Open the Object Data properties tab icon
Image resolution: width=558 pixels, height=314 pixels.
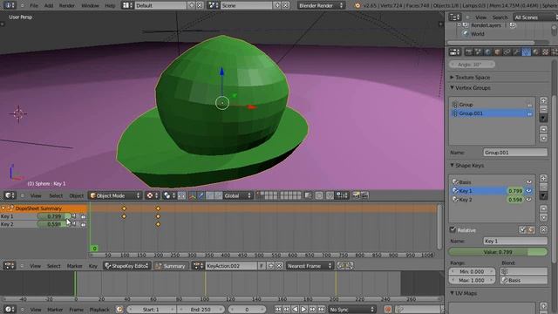coord(526,52)
